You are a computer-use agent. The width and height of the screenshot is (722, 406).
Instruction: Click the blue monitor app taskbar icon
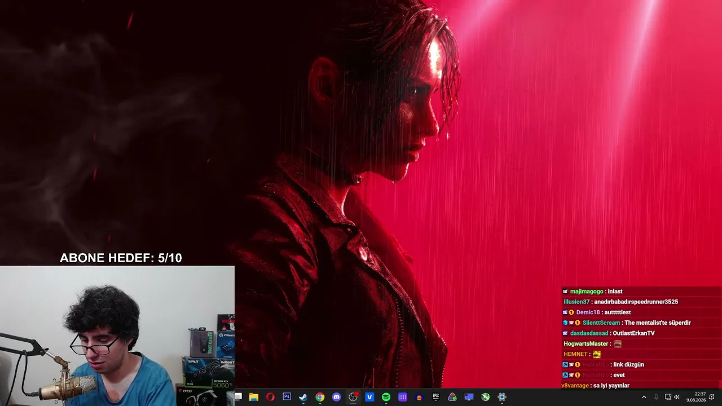pos(469,397)
